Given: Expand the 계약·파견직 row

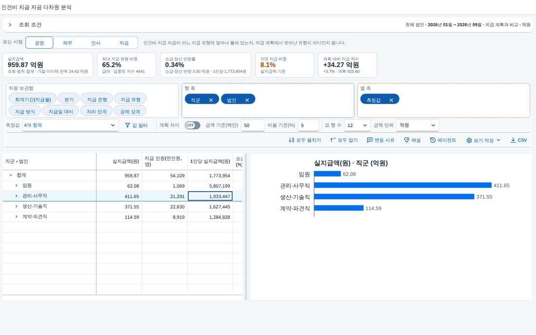Looking at the screenshot, I should point(16,217).
